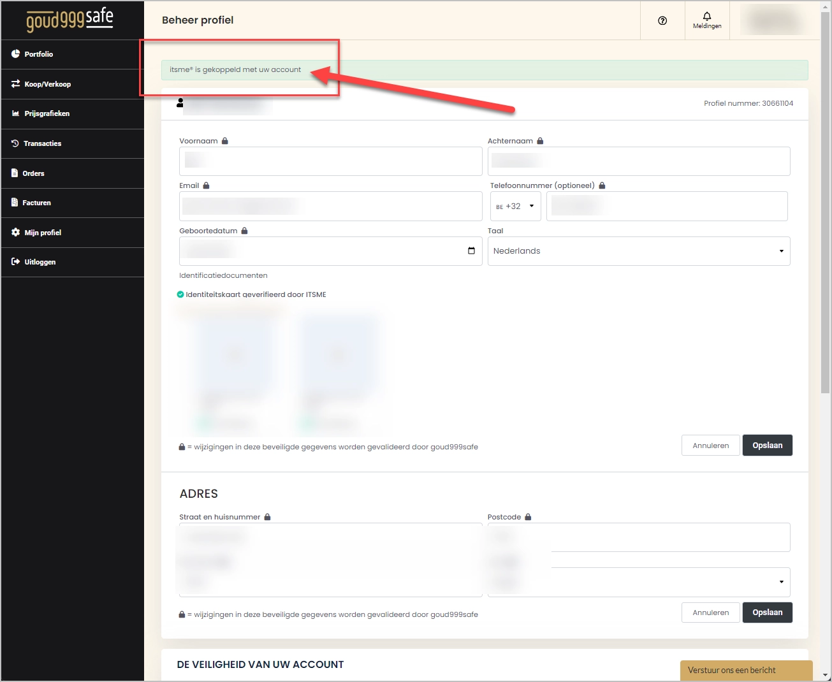Click the Koop/Verkoop exchange arrows icon
This screenshot has width=832, height=682.
[x=16, y=84]
